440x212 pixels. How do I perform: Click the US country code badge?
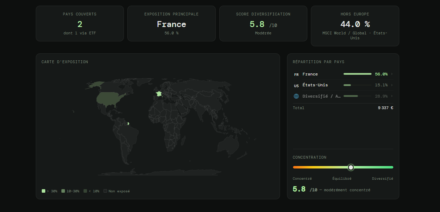point(296,85)
